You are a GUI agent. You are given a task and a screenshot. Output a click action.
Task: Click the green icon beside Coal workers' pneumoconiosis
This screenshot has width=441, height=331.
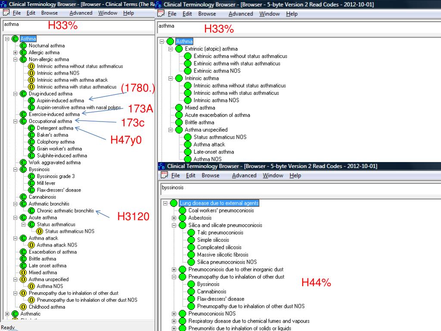pyautogui.click(x=183, y=210)
